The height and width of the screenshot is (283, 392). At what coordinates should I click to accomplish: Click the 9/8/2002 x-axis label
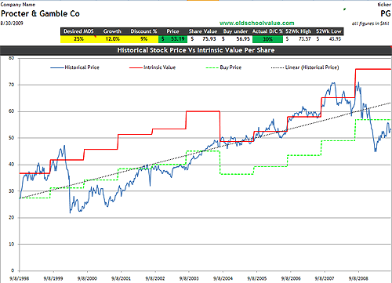[x=155, y=278]
